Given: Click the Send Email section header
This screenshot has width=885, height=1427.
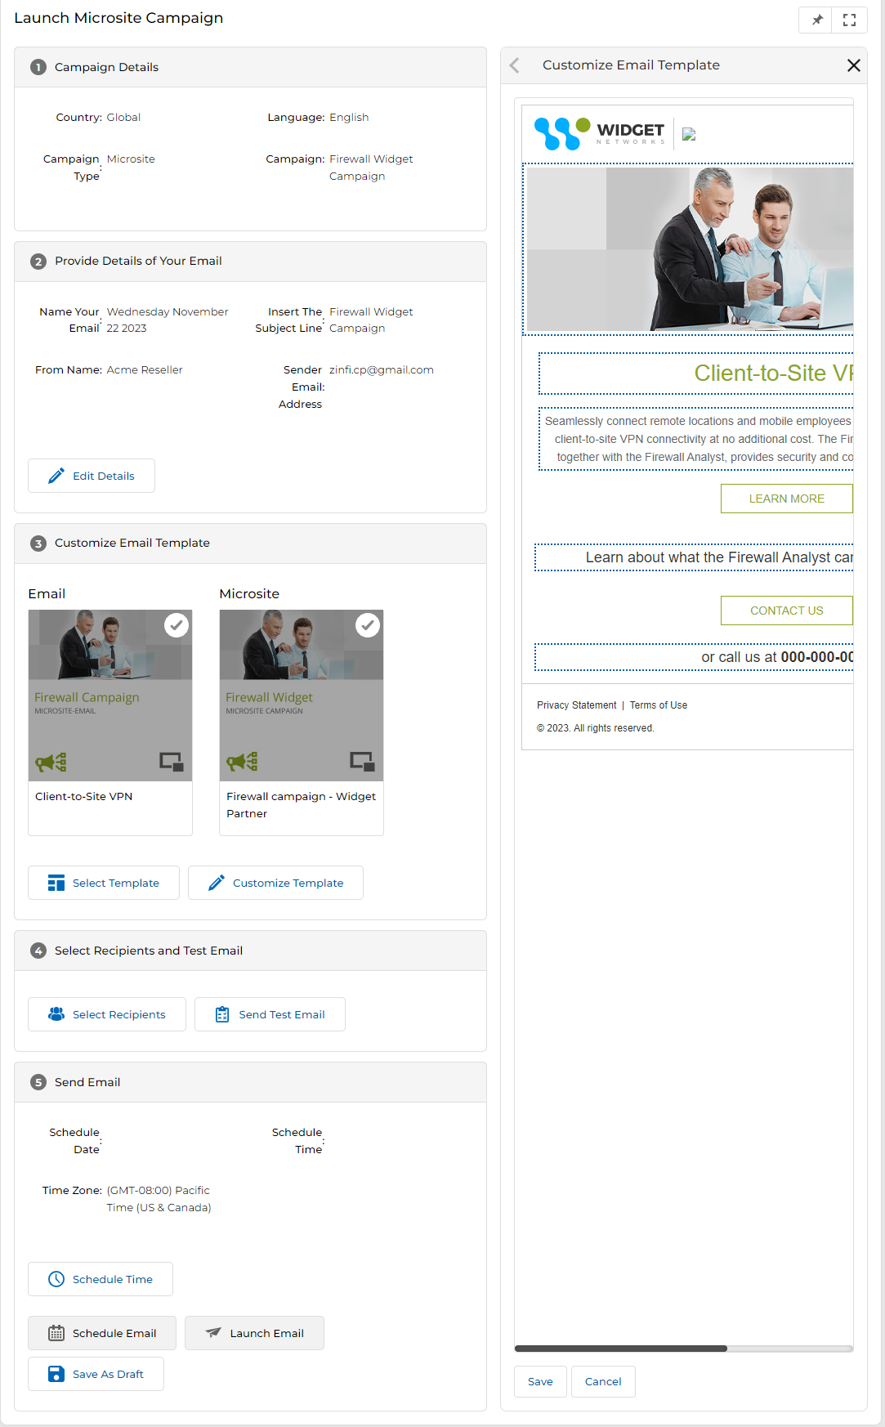Looking at the screenshot, I should tap(250, 1082).
